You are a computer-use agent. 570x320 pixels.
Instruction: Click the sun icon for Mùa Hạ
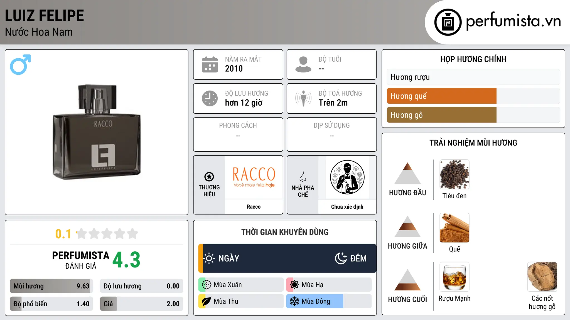point(294,285)
